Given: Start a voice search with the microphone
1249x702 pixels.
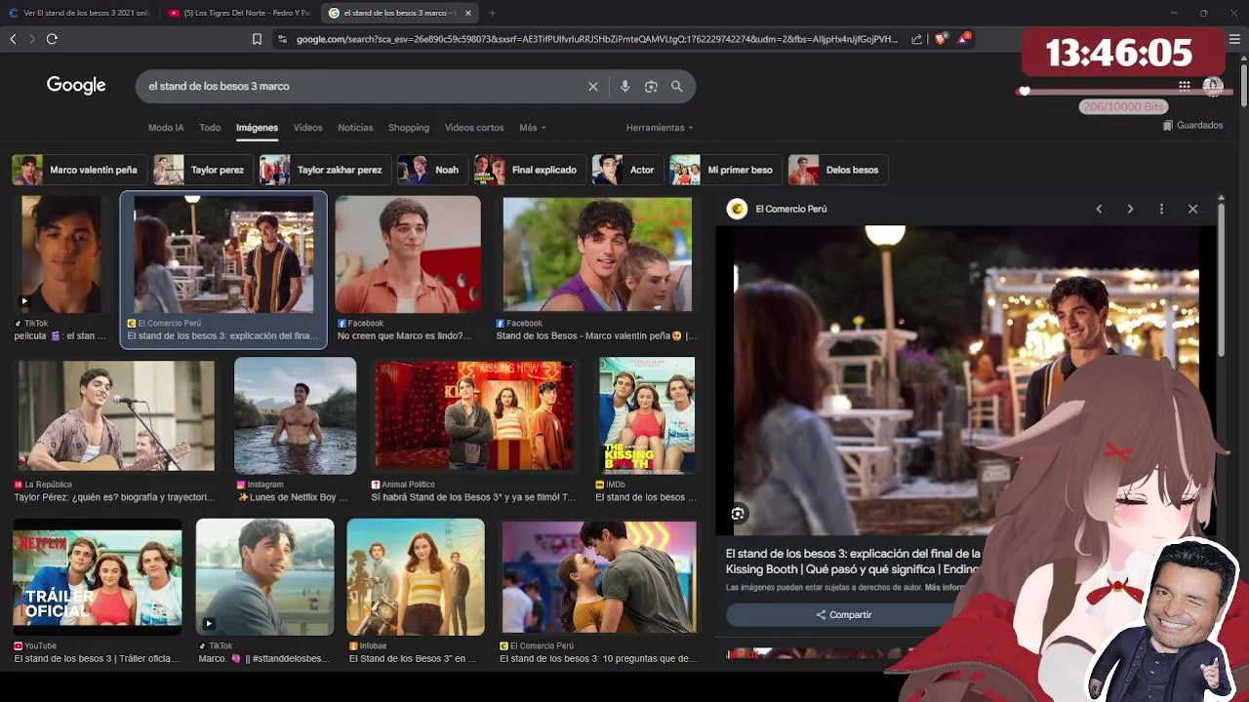Looking at the screenshot, I should (624, 87).
